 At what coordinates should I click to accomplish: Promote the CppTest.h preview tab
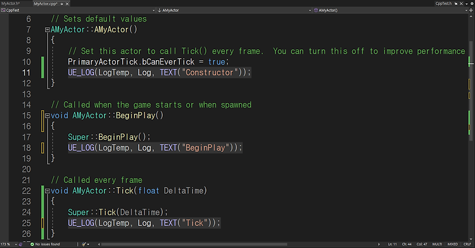tap(456, 4)
